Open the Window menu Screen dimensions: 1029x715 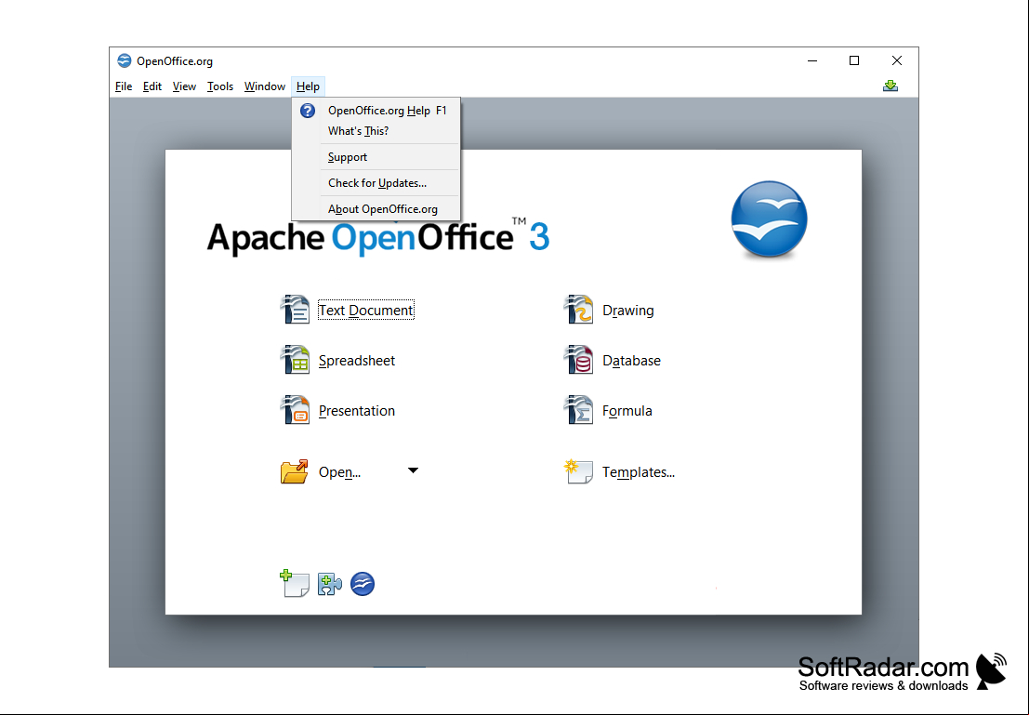[x=265, y=86]
